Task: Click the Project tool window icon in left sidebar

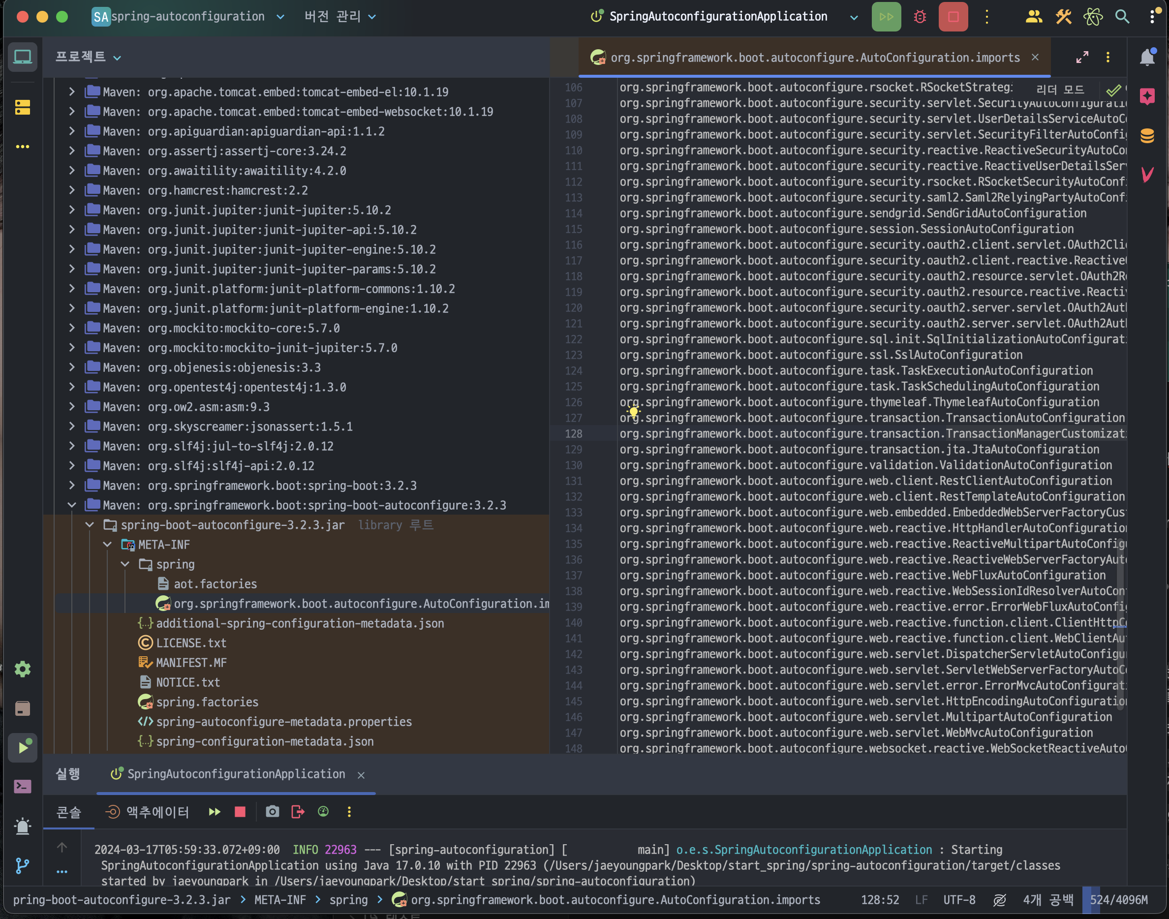Action: (x=23, y=57)
